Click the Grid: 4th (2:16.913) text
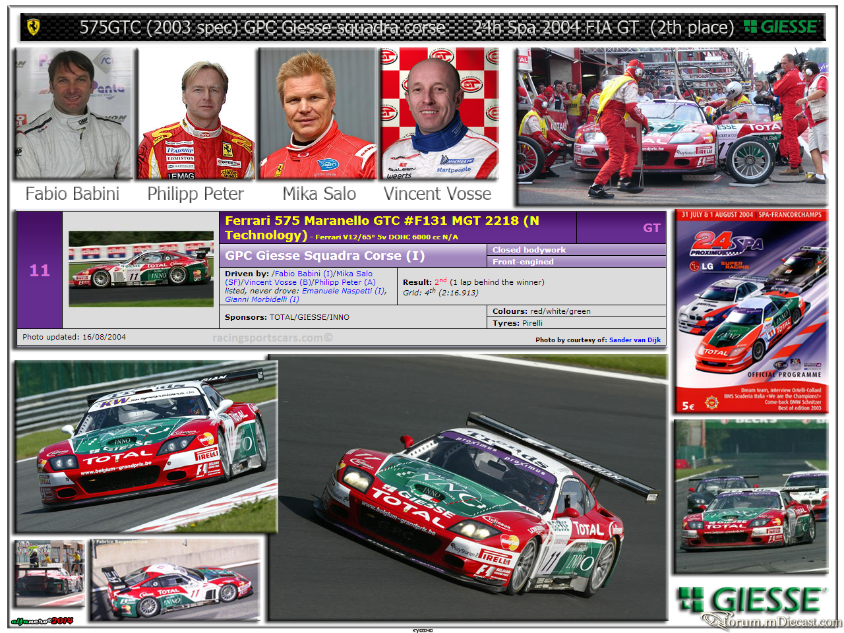Screen dimensions: 844x633 point(440,292)
